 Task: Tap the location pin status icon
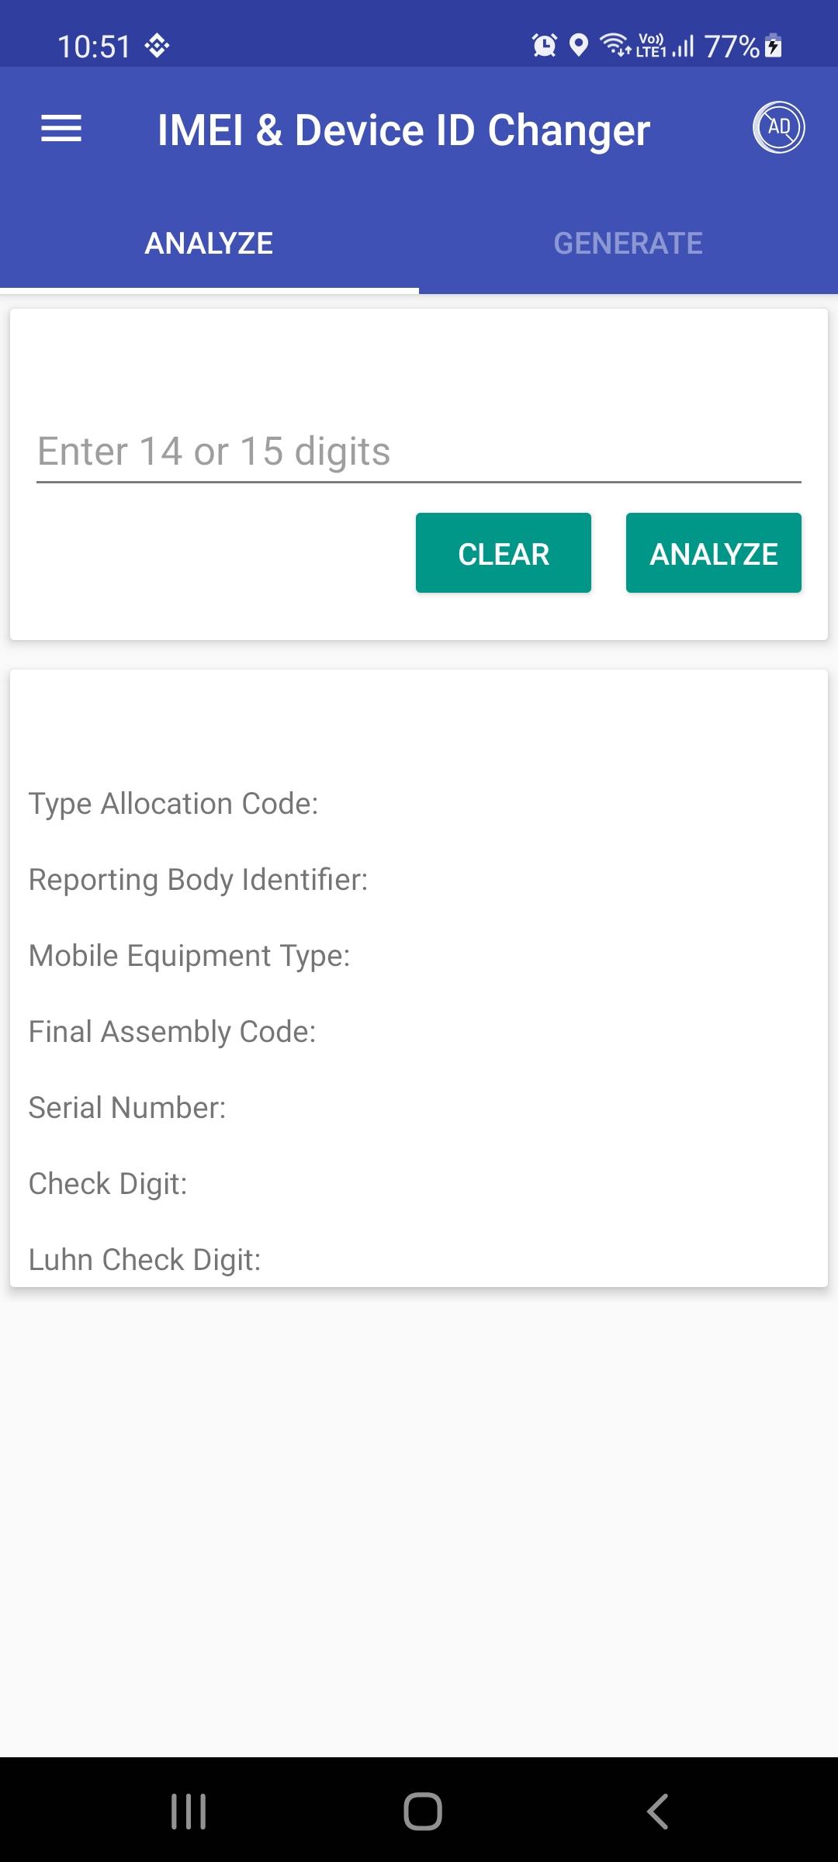[578, 46]
